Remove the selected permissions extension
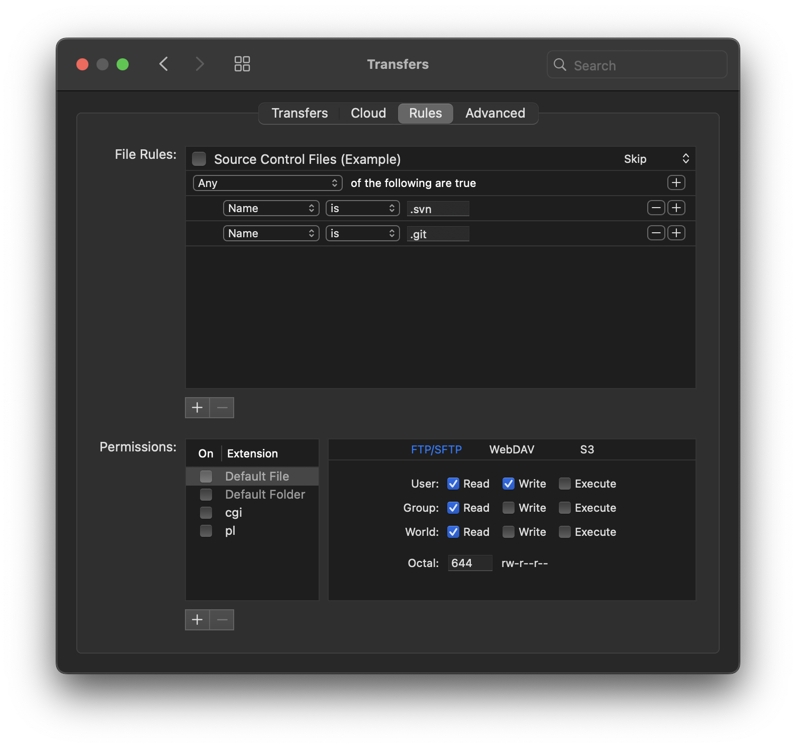This screenshot has width=796, height=748. (x=222, y=620)
